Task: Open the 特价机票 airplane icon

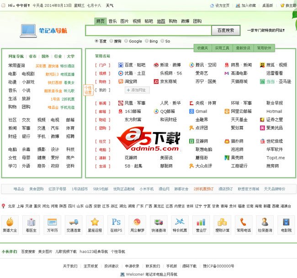Action: (180, 222)
